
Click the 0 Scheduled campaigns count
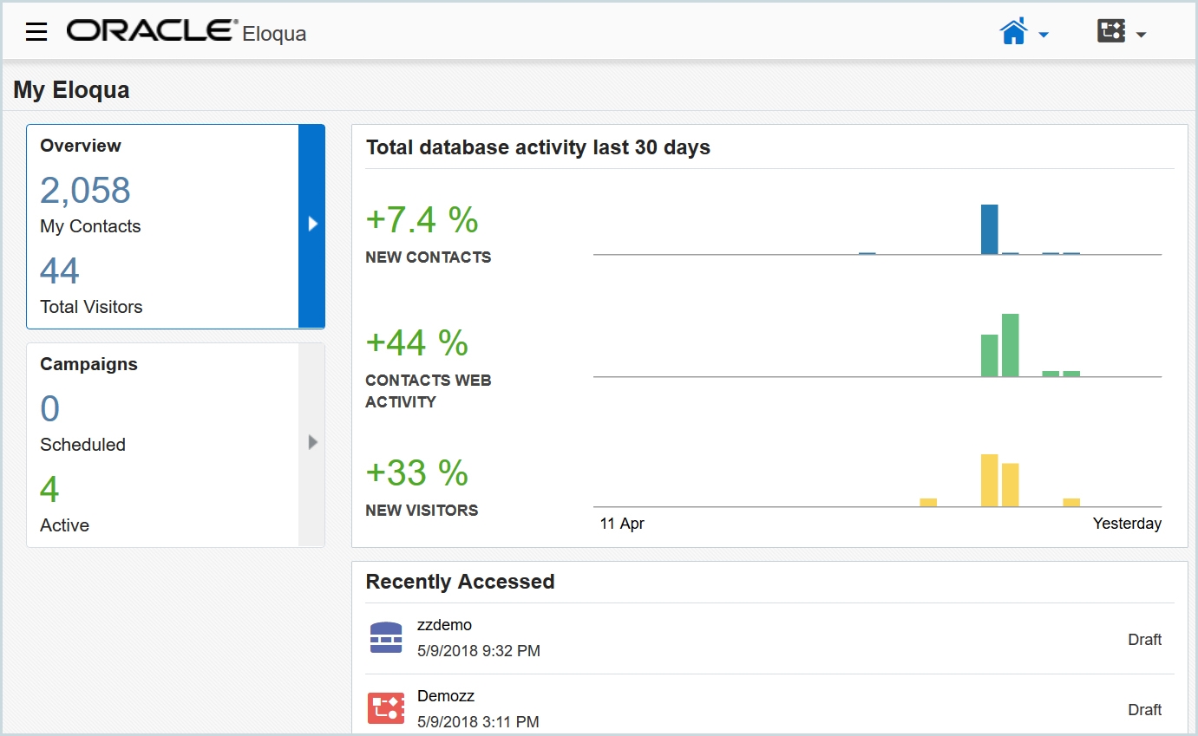50,409
